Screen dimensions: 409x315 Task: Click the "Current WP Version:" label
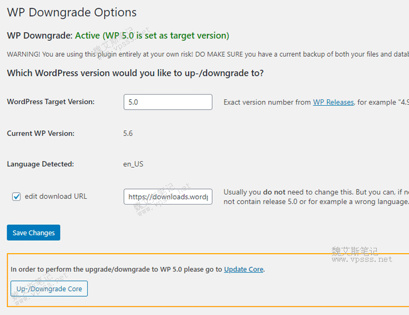(41, 133)
